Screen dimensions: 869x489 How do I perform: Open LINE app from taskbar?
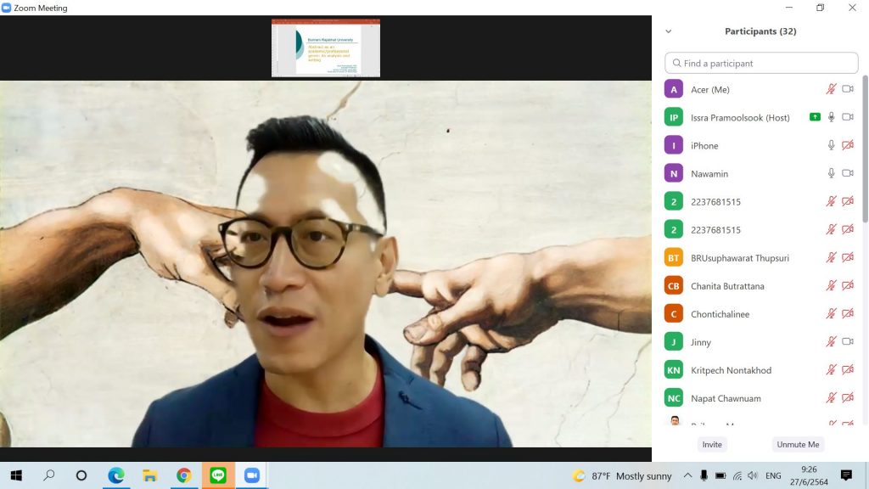[x=218, y=475]
